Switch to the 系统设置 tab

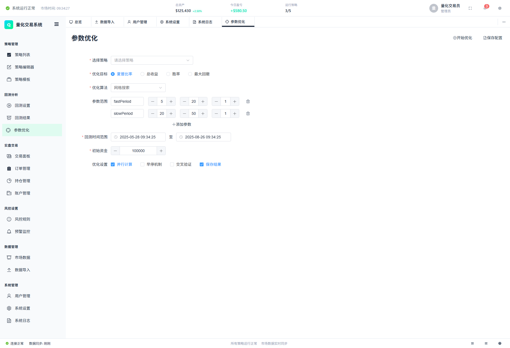pos(173,22)
